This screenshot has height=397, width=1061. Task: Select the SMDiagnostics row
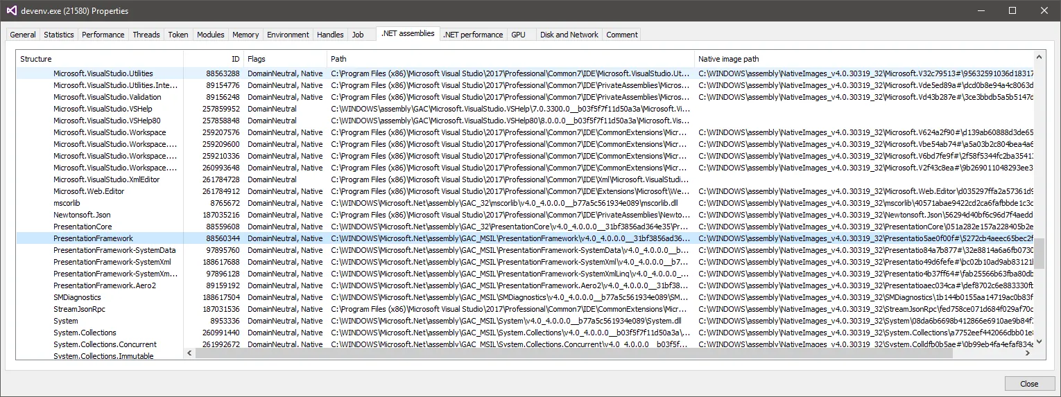[x=525, y=297]
